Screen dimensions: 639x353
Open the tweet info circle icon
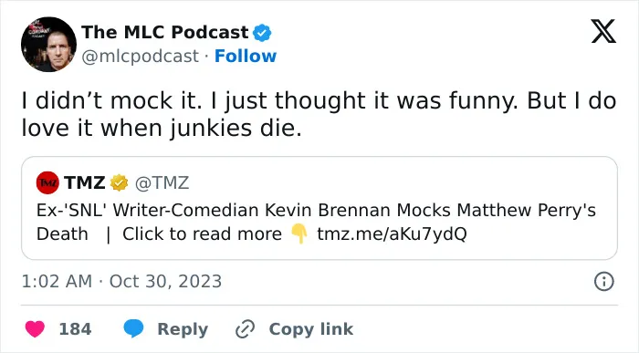coord(604,281)
